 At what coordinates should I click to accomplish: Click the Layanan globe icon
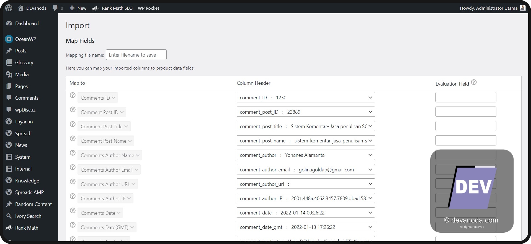9,121
